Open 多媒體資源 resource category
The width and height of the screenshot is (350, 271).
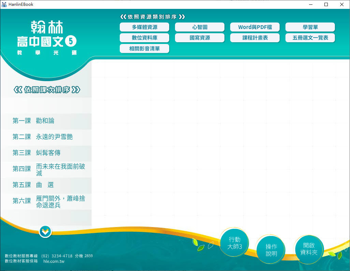[x=145, y=27]
